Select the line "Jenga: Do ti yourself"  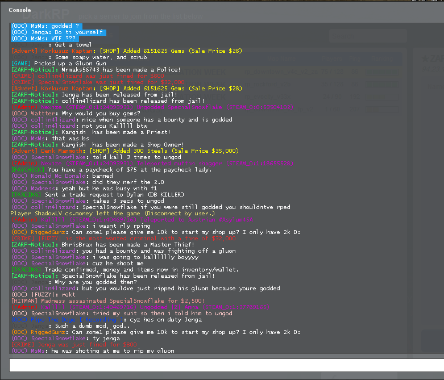(x=59, y=32)
